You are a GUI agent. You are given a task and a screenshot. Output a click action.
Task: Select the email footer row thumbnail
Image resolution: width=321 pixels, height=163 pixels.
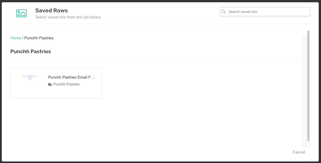tap(30, 77)
